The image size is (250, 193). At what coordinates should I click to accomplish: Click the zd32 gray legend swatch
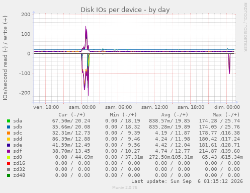[9, 169]
